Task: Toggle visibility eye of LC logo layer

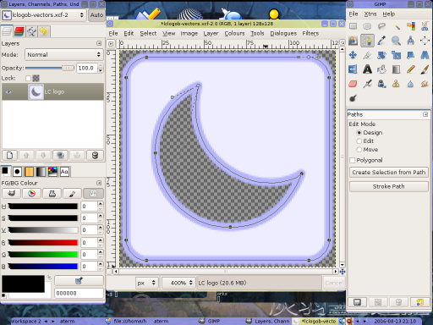Action: coord(8,91)
